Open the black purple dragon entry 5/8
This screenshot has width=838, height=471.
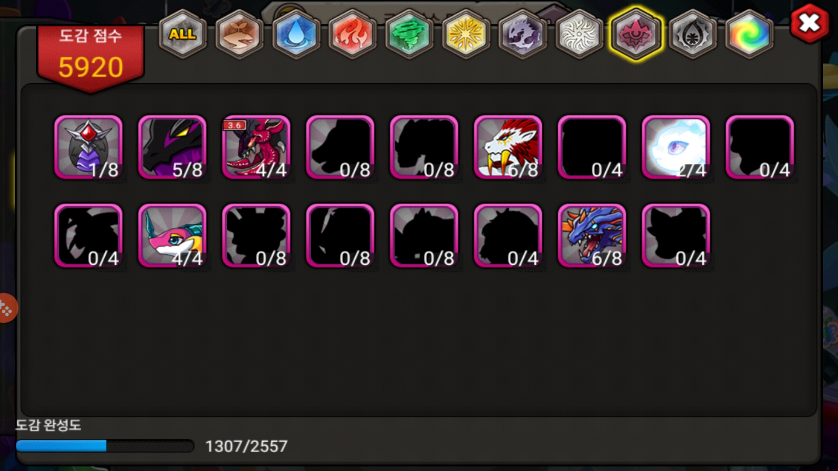(x=172, y=147)
